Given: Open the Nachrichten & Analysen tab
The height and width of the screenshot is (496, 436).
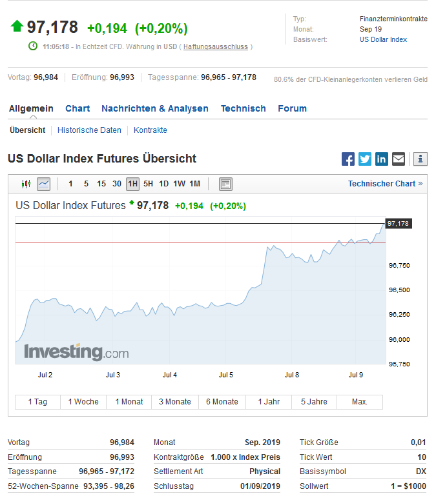Looking at the screenshot, I should pyautogui.click(x=155, y=108).
